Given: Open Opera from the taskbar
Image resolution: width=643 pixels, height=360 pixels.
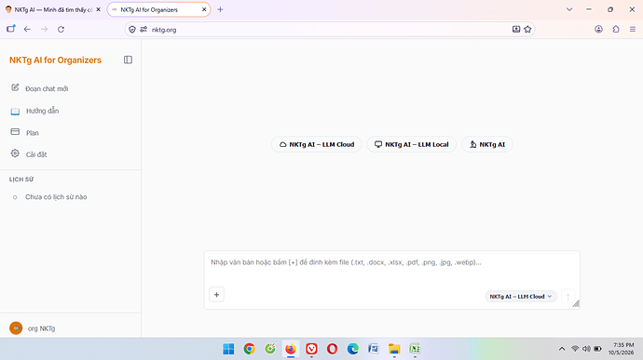Looking at the screenshot, I should pyautogui.click(x=332, y=349).
